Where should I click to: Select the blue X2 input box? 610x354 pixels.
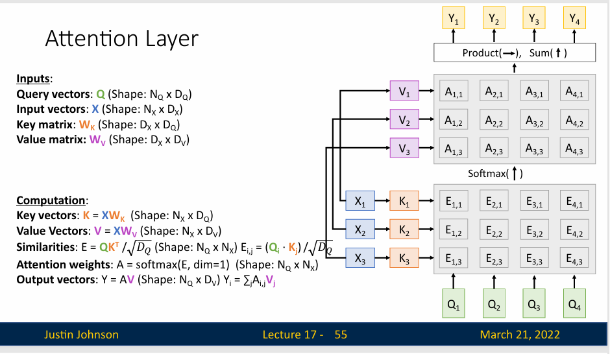360,229
